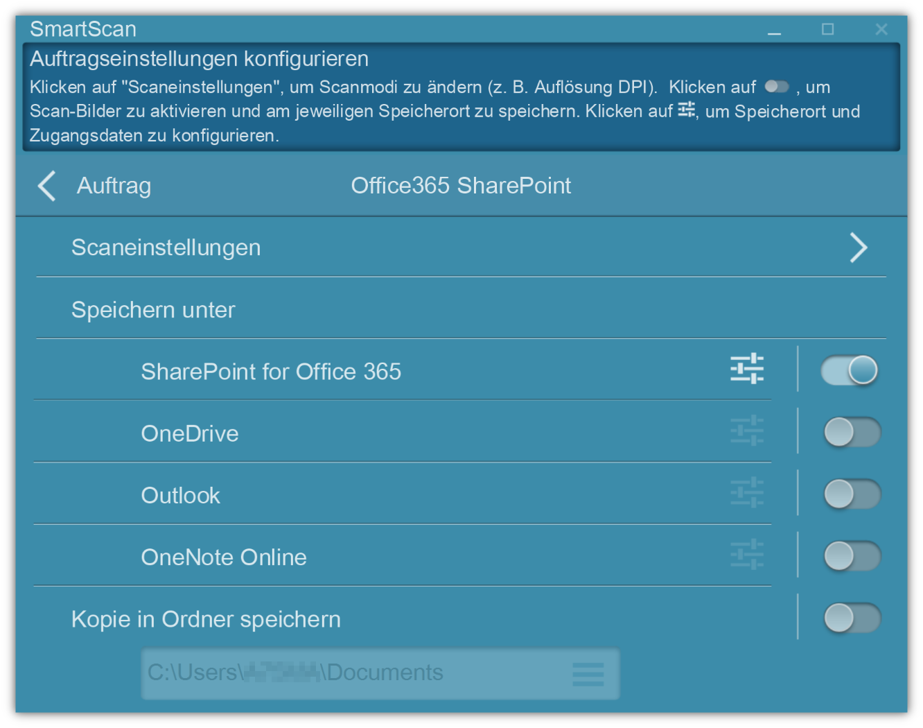
Task: Click the Documents folder path field
Action: [380, 674]
